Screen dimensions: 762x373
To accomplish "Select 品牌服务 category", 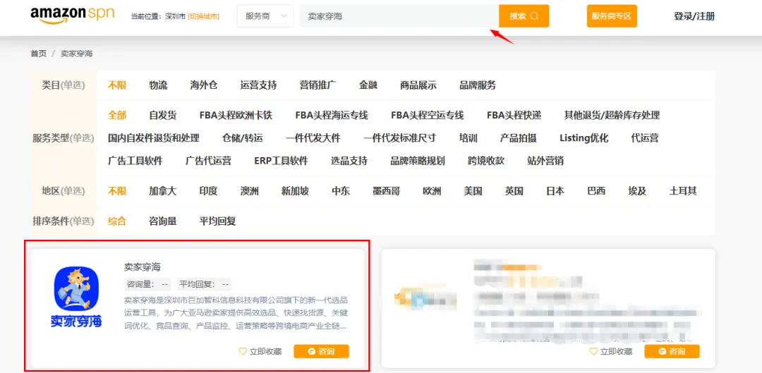I will point(478,85).
